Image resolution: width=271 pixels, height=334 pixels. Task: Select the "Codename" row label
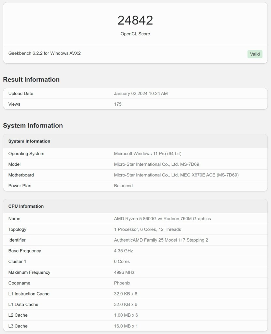click(x=19, y=283)
